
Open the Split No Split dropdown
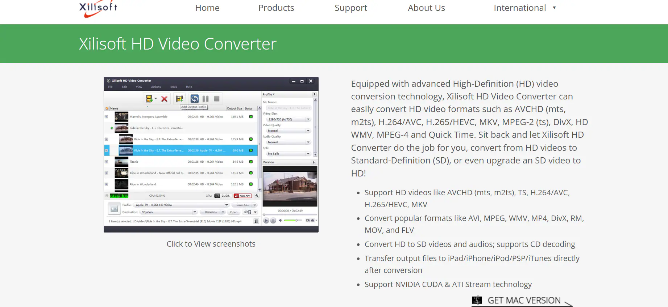click(x=289, y=154)
